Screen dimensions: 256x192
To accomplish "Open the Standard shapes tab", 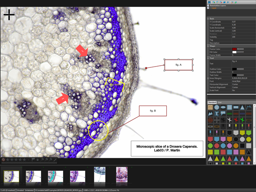I will 212,102.
